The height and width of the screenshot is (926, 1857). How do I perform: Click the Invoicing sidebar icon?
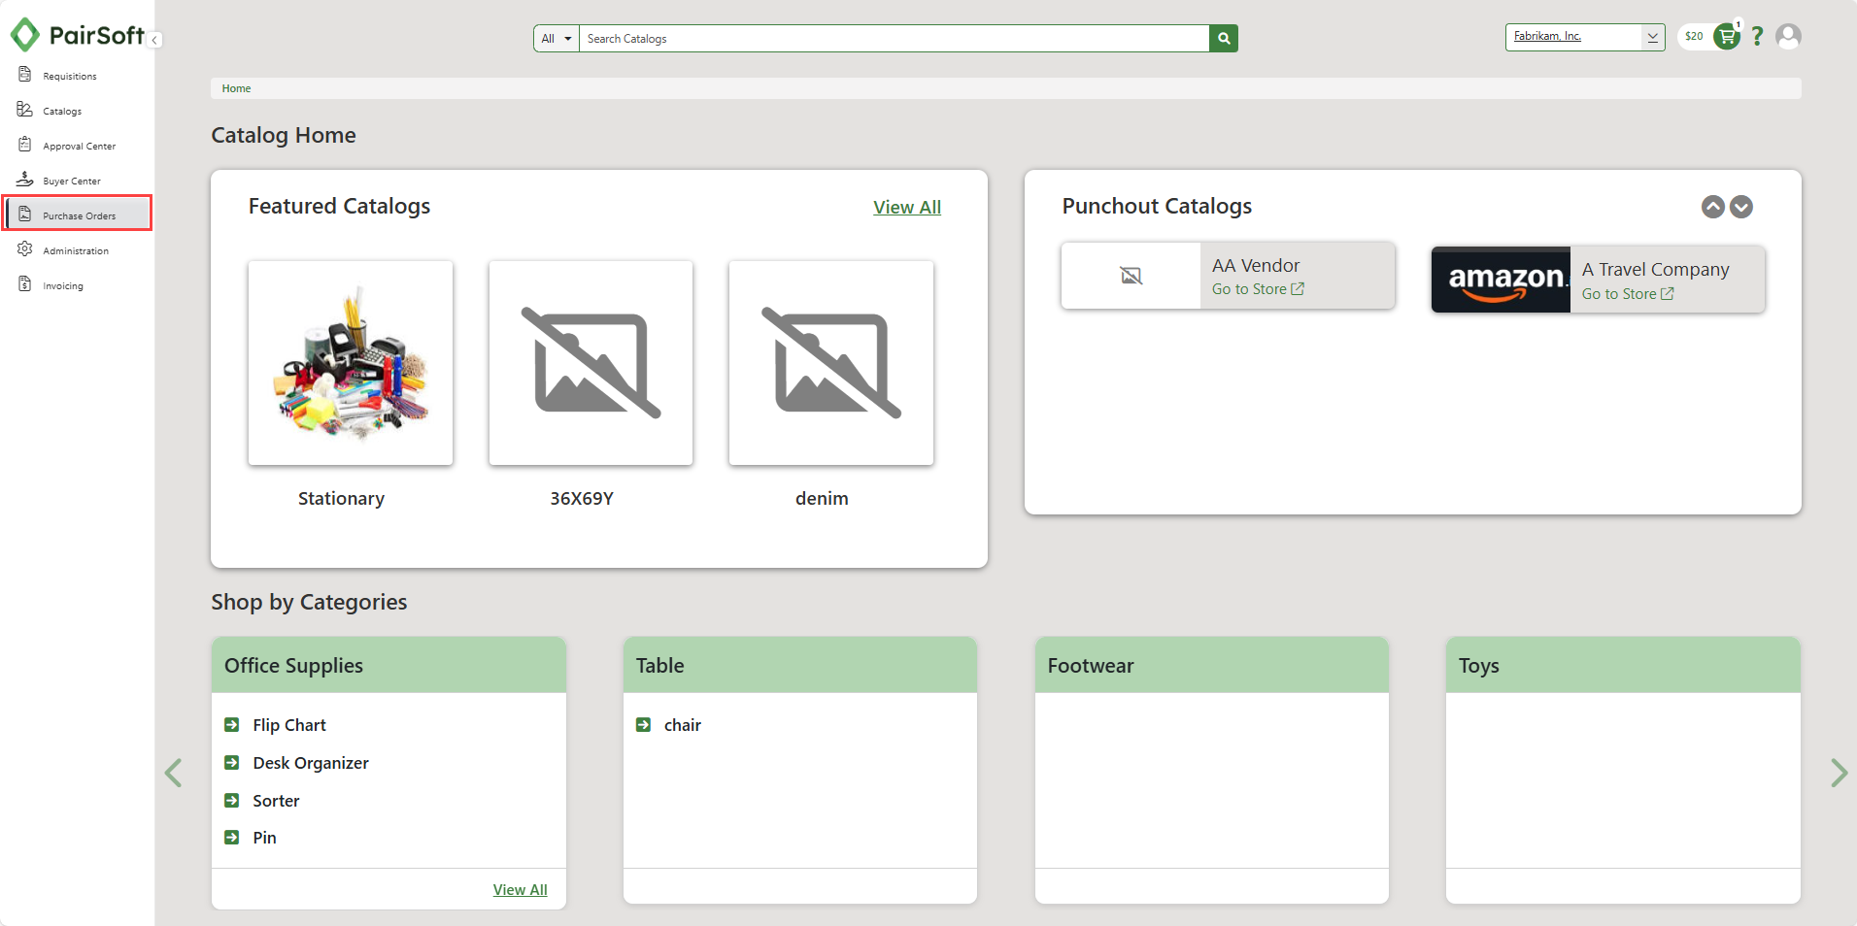tap(25, 284)
